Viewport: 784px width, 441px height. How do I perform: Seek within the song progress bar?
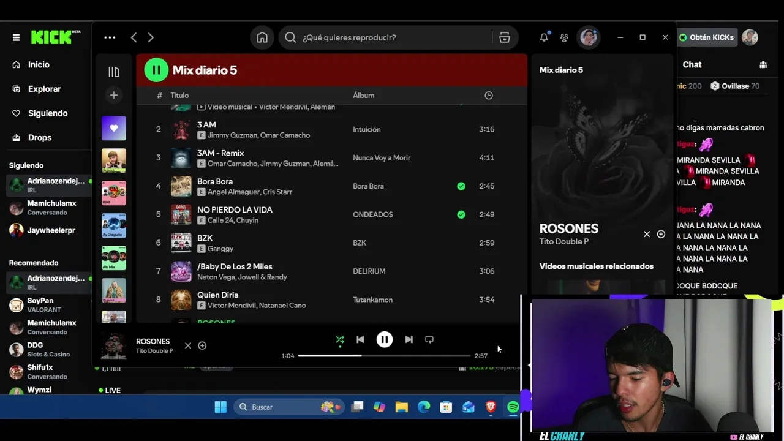tap(384, 356)
